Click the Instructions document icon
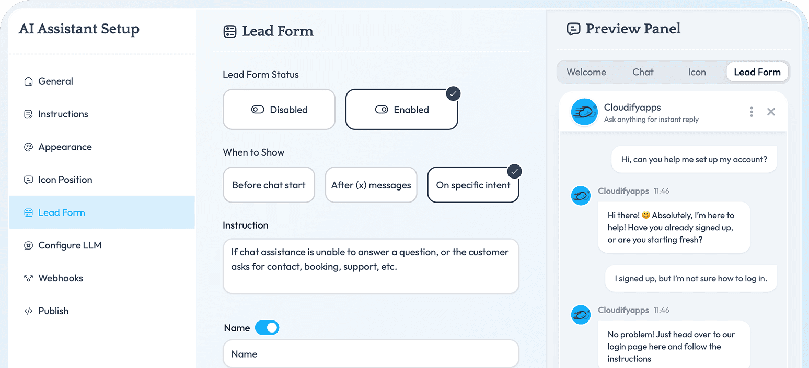This screenshot has height=368, width=809. tap(29, 114)
